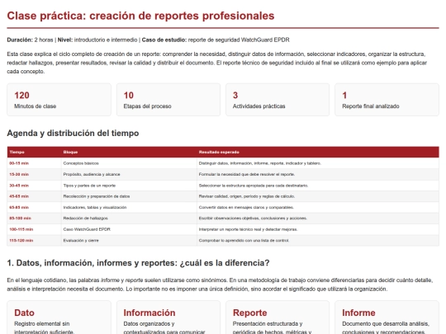Select the '120 Minutos de clase' card
Viewport: 446px width, 334px height.
coord(59,100)
